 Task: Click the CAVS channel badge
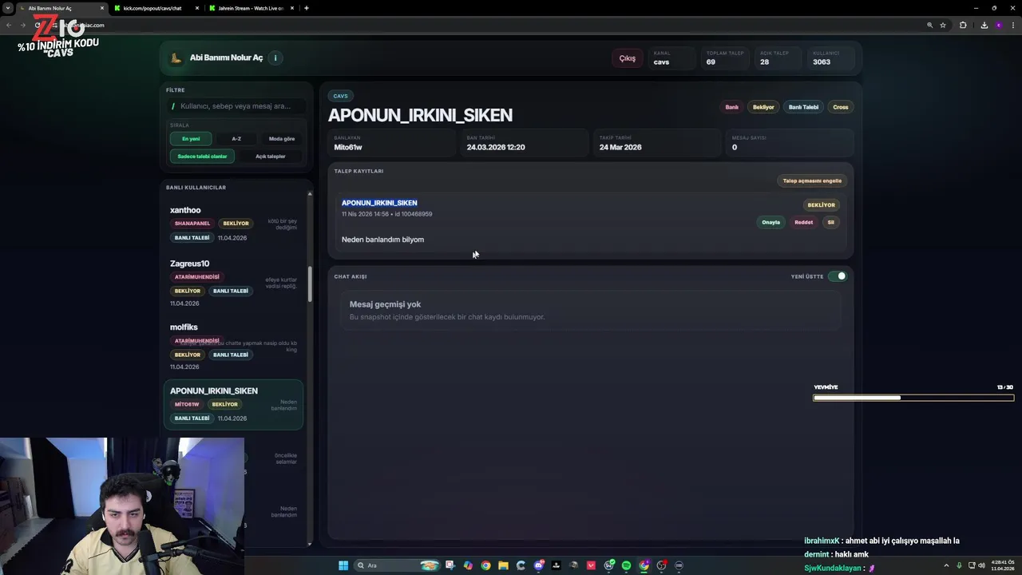pyautogui.click(x=340, y=96)
